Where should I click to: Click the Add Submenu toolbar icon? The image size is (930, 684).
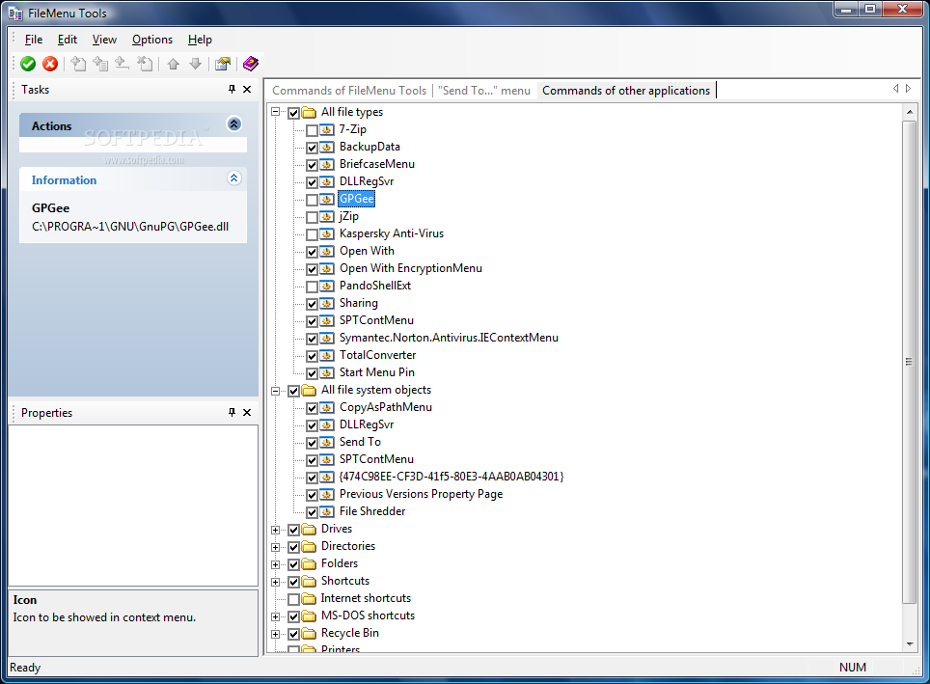(x=100, y=64)
